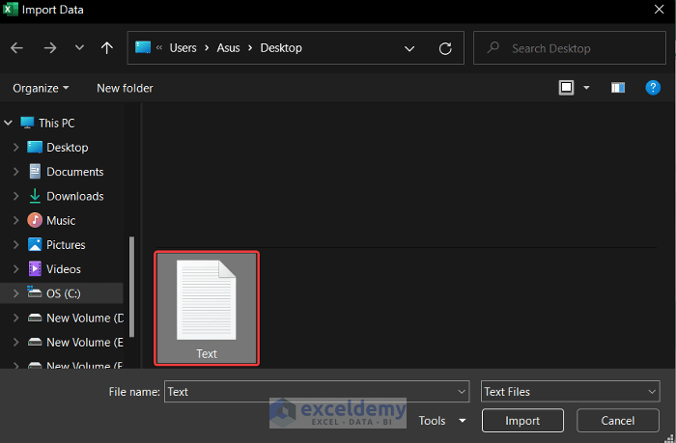Click the Excel icon in title bar
Image resolution: width=676 pixels, height=443 pixels.
tap(10, 9)
